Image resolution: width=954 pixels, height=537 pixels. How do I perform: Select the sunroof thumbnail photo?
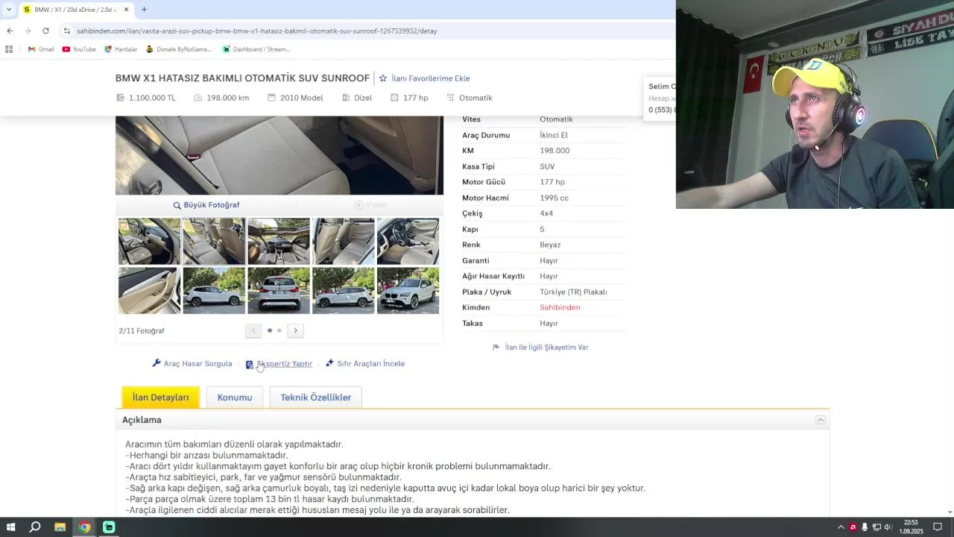(x=279, y=242)
